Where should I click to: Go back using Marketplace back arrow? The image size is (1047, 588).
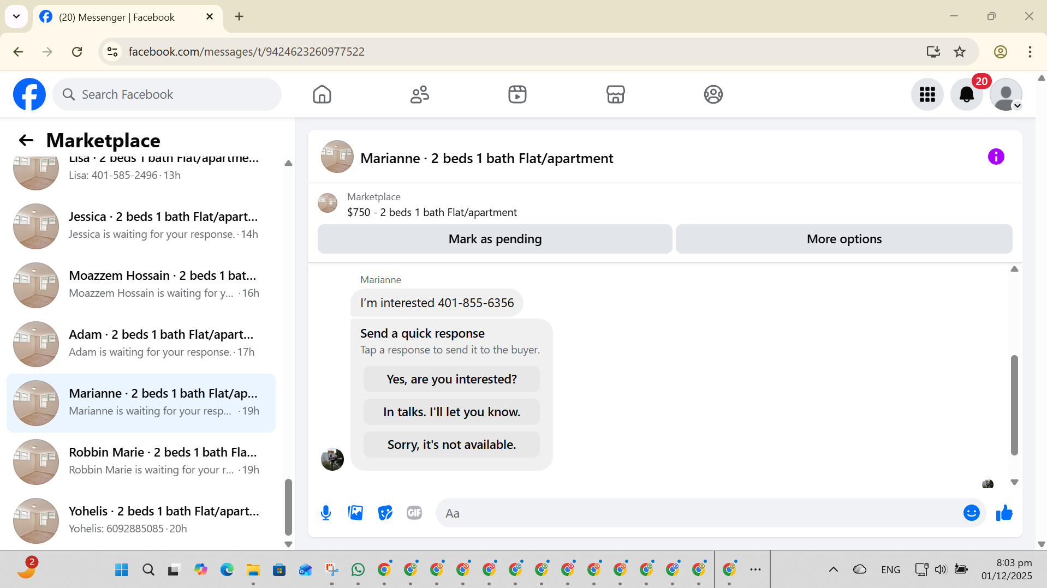(x=26, y=140)
